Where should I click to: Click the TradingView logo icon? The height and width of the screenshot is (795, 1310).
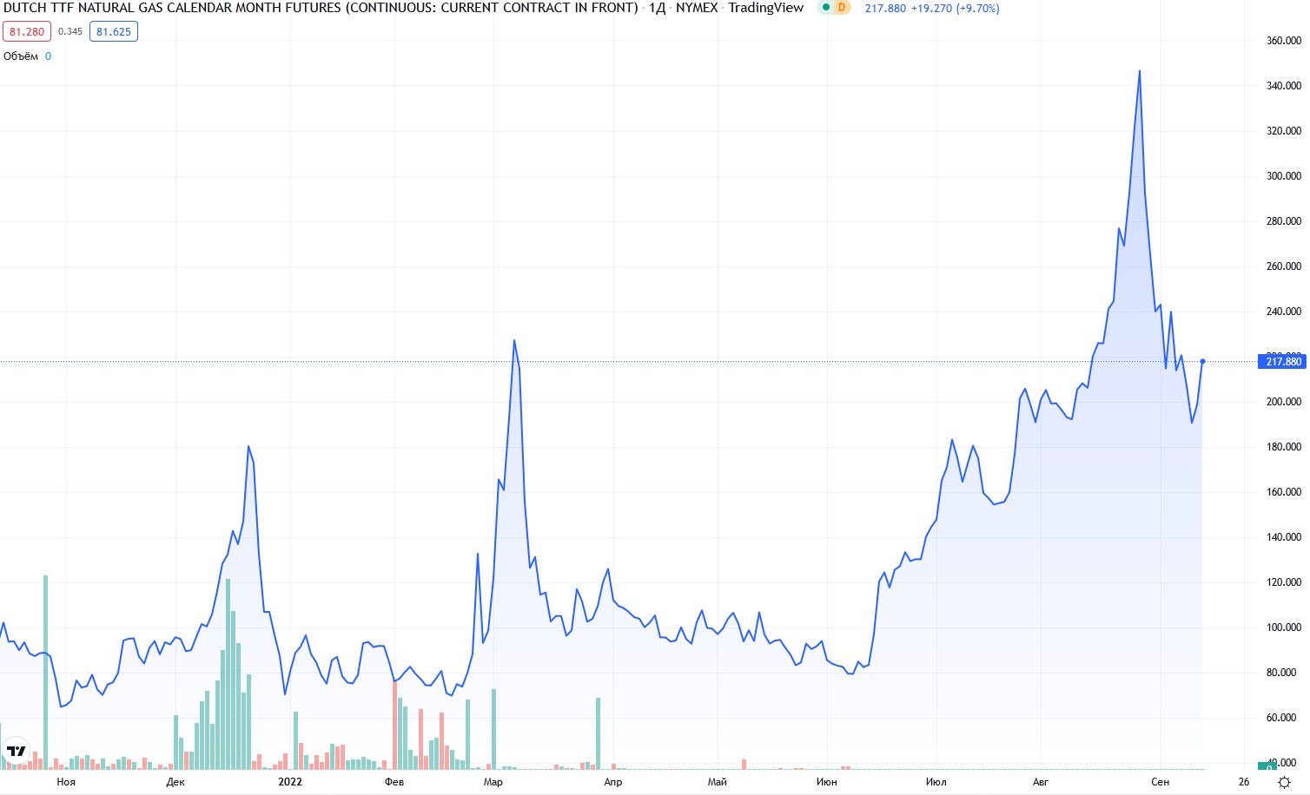[16, 751]
